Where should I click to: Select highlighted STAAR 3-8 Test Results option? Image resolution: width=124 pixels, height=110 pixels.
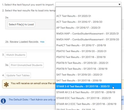pyautogui.click(x=88, y=86)
